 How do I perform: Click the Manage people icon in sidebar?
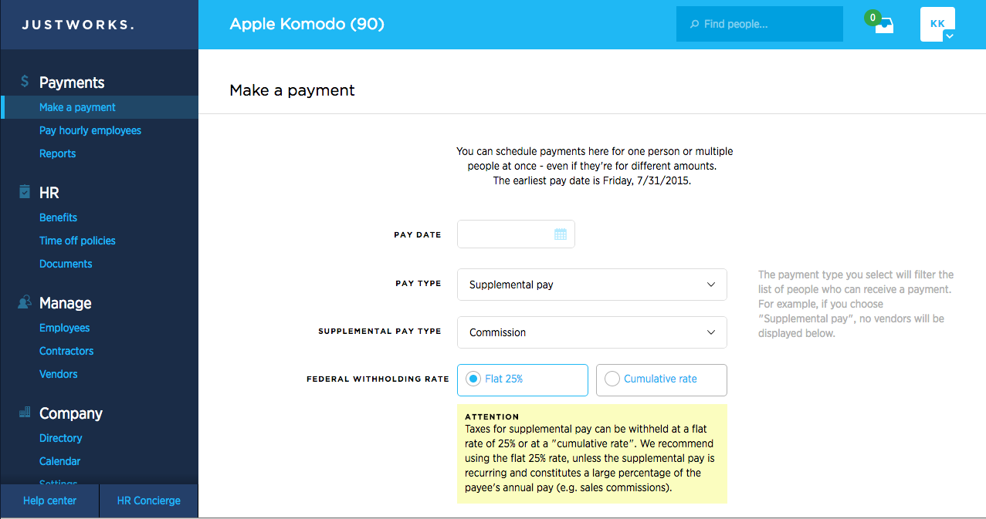[25, 303]
